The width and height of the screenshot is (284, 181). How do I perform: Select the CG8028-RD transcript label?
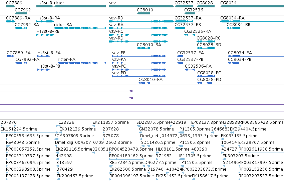pyautogui.click(x=209, y=44)
